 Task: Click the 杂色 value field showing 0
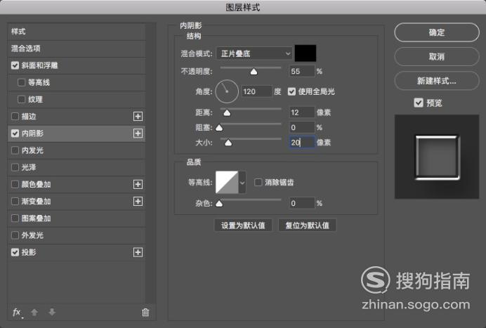point(302,204)
